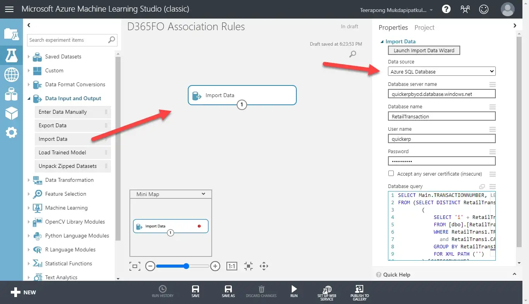Click Run History in bottom toolbar
Screen dimensions: 529x304
click(x=163, y=292)
